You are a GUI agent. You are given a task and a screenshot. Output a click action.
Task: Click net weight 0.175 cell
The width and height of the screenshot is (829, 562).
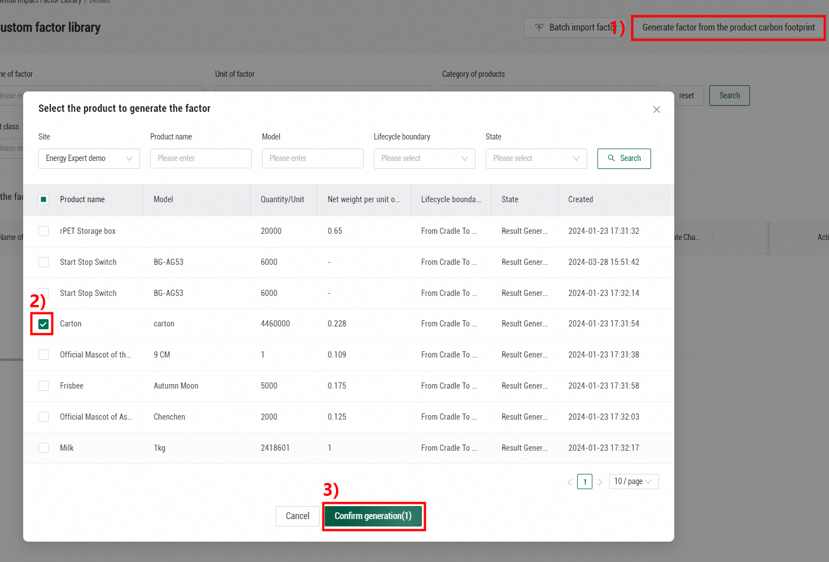click(x=337, y=386)
